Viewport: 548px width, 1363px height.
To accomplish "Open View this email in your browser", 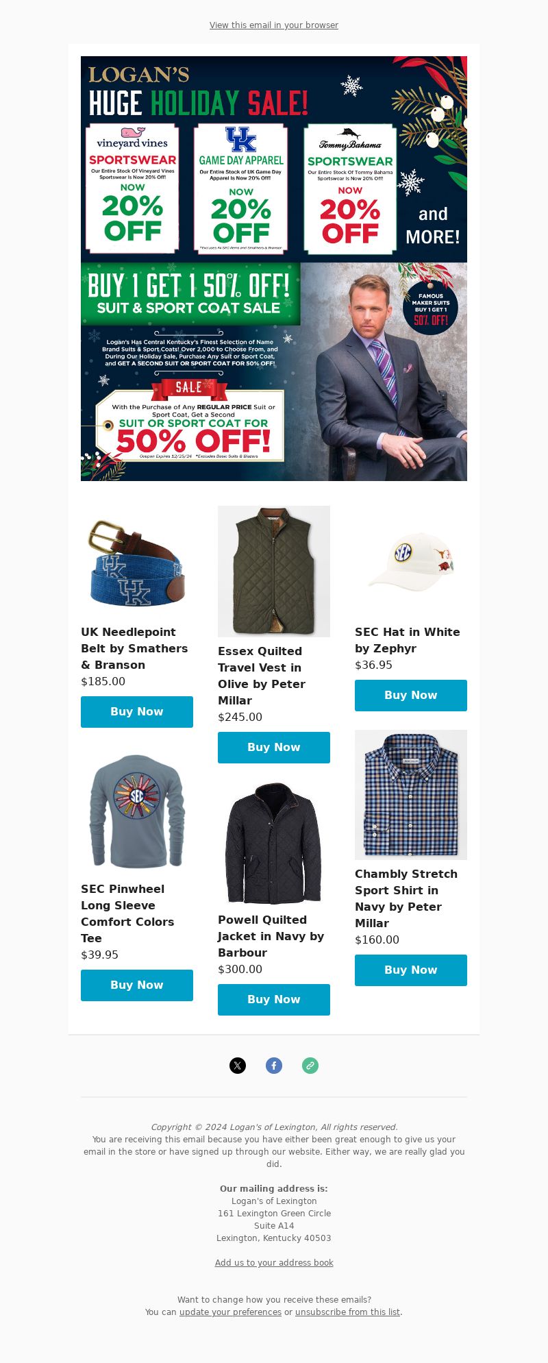I will click(274, 25).
